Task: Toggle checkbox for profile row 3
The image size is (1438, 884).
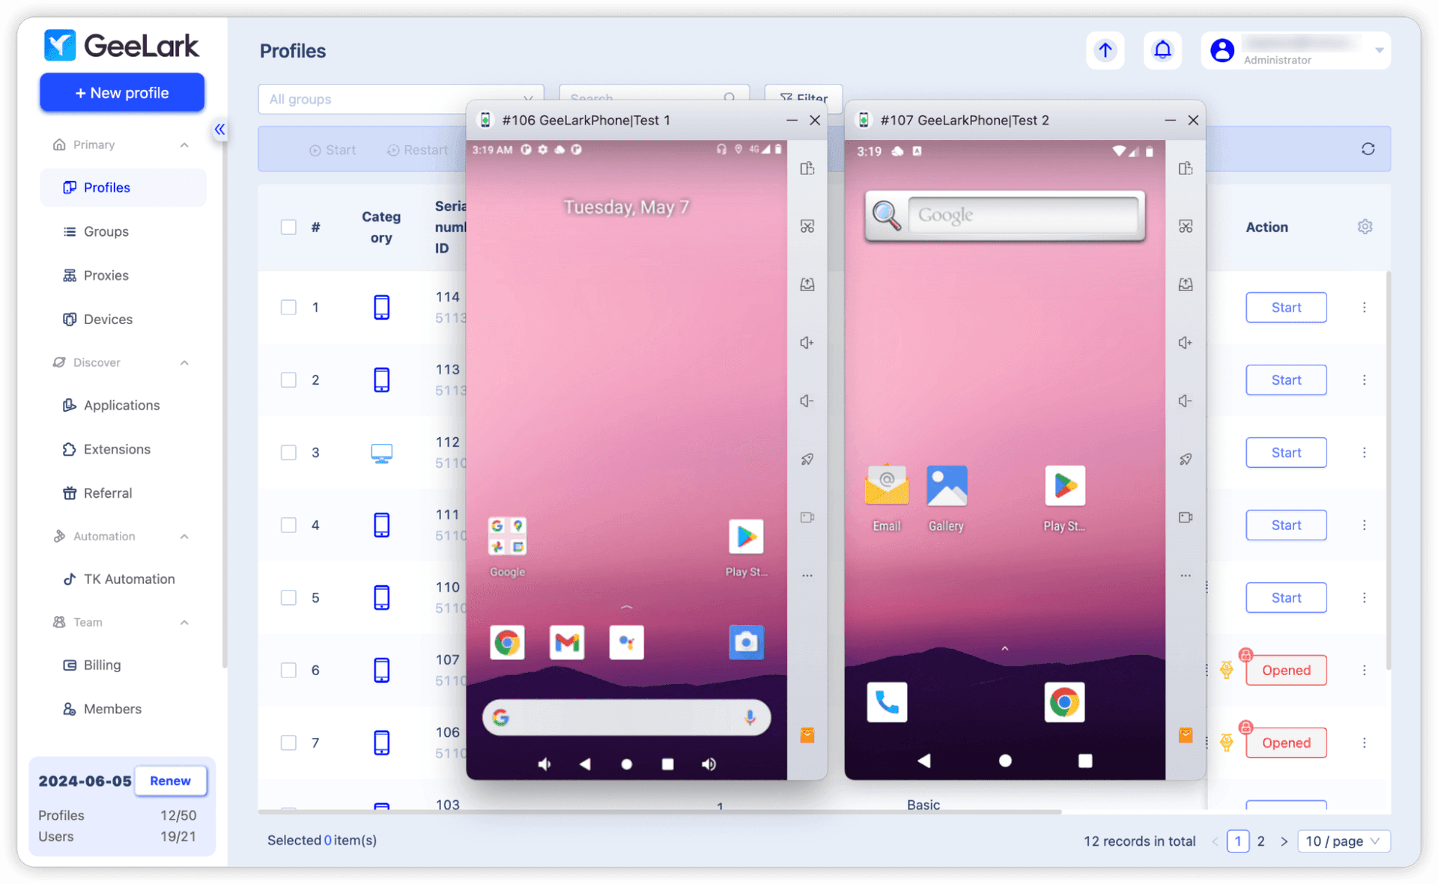Action: point(288,452)
